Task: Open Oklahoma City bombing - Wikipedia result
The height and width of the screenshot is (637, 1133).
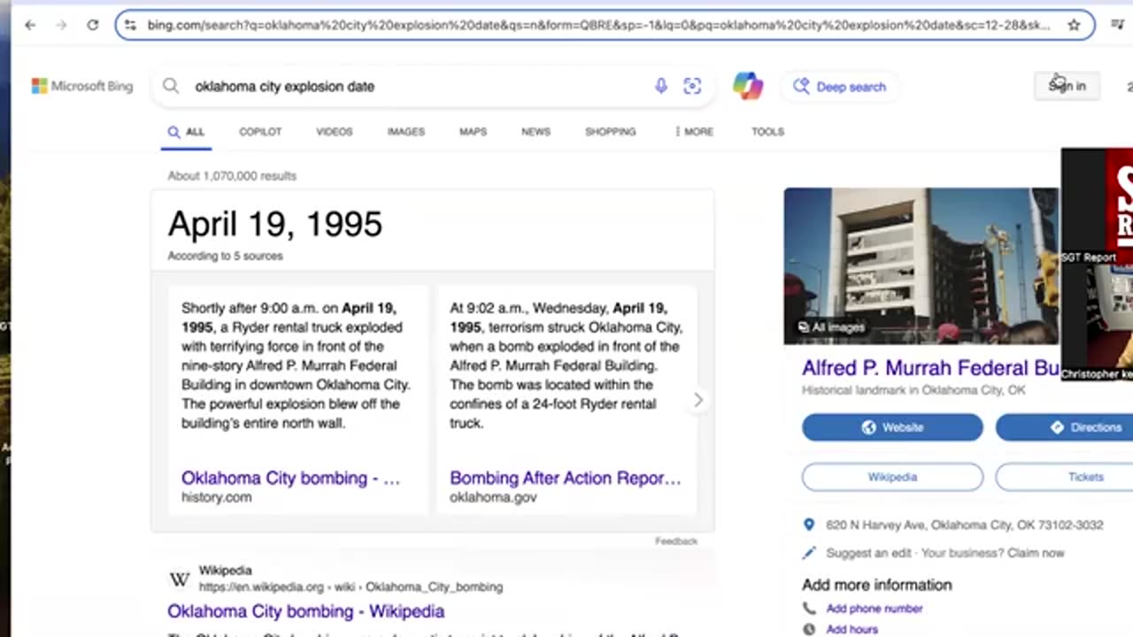Action: (x=305, y=611)
